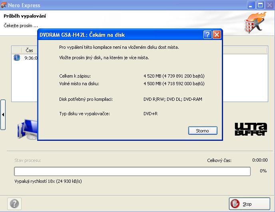Expand the left side panel arrow
275x212 pixels.
click(x=3, y=115)
